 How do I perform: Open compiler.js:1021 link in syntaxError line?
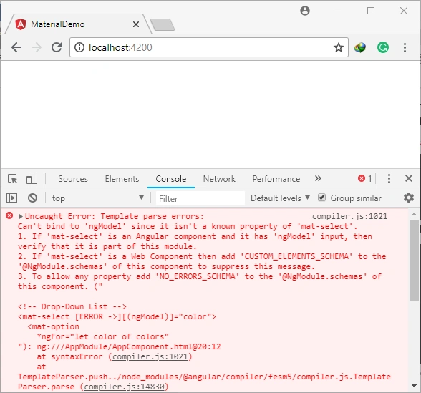tap(150, 356)
